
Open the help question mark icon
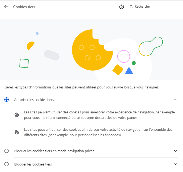[x=121, y=7]
